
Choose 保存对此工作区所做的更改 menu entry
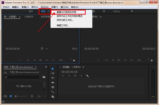(x=71, y=16)
